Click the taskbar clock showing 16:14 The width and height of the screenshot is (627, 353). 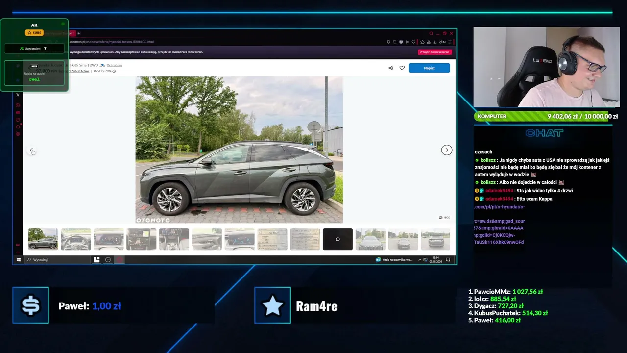[x=435, y=260]
